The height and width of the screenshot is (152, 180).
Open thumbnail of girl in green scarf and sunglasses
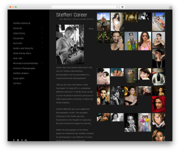click(x=131, y=41)
